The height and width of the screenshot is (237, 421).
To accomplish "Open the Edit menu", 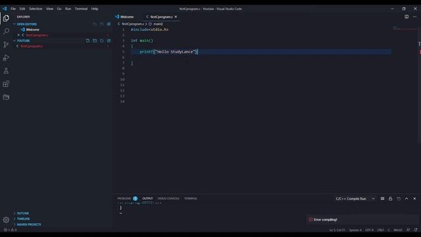I will pos(22,9).
